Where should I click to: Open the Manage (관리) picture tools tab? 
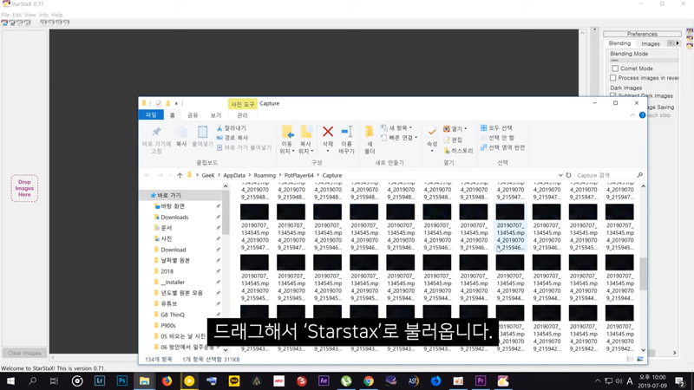tap(242, 115)
